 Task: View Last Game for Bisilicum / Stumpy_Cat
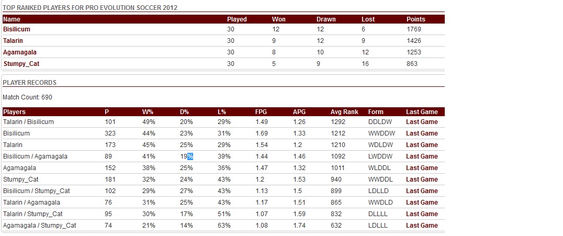422,191
